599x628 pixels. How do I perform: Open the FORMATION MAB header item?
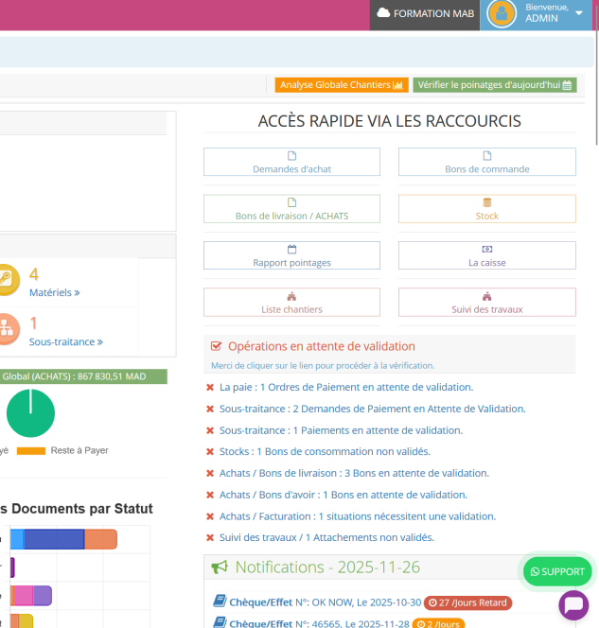[425, 14]
